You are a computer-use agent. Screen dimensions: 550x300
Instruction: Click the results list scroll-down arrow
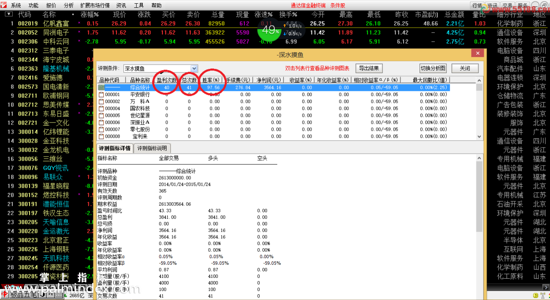pyautogui.click(x=479, y=137)
